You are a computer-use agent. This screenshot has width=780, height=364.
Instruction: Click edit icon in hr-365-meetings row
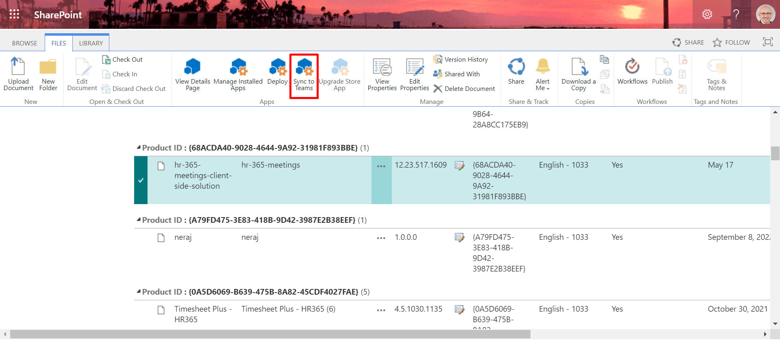(460, 166)
